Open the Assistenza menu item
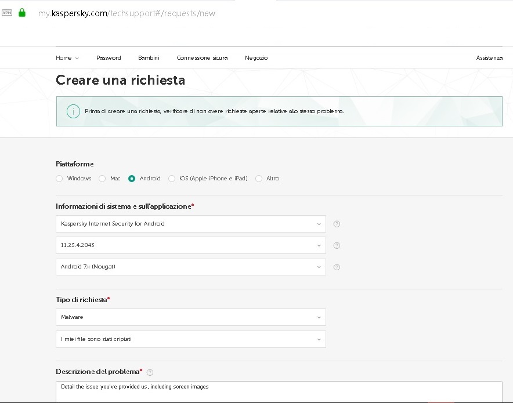 pyautogui.click(x=489, y=58)
